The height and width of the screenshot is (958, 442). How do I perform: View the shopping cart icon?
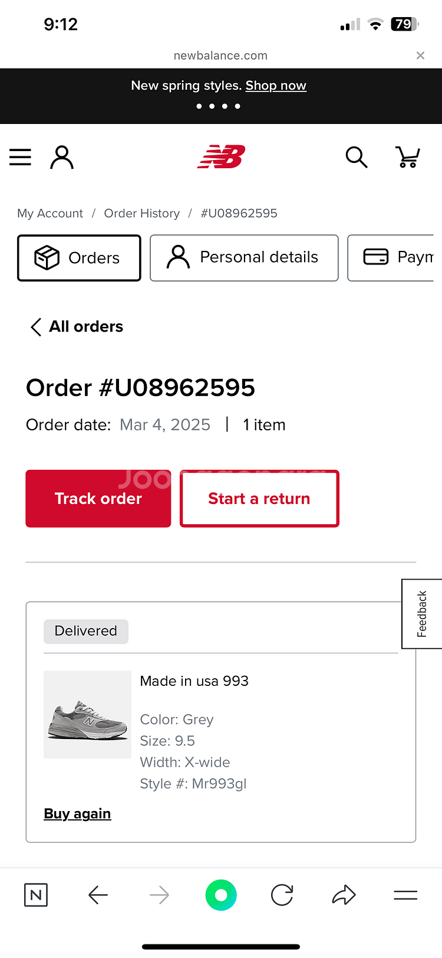(407, 157)
